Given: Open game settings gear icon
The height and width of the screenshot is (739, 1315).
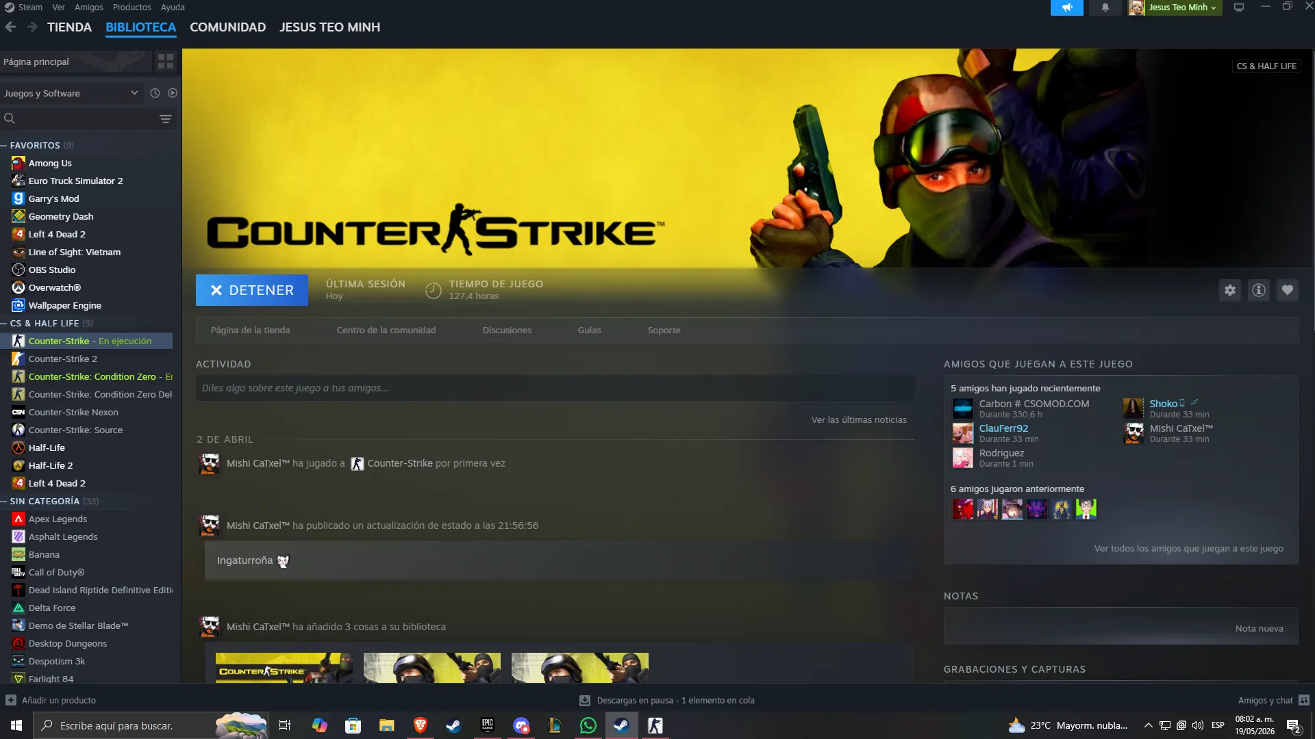Looking at the screenshot, I should (1230, 290).
